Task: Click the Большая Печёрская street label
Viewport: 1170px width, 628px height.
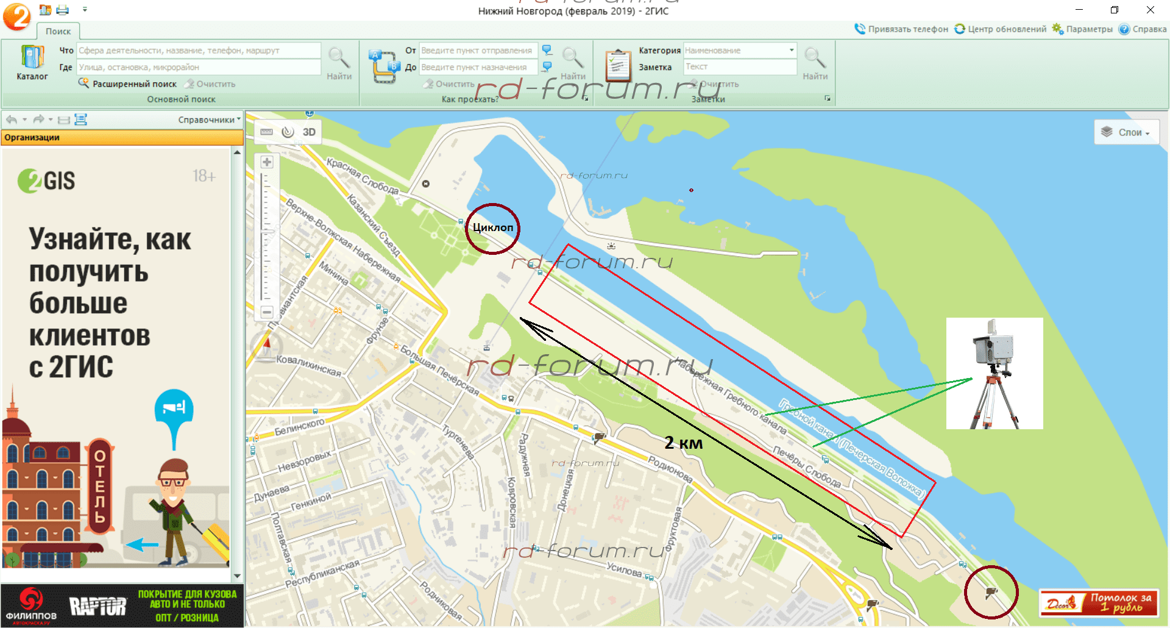Action: [440, 369]
